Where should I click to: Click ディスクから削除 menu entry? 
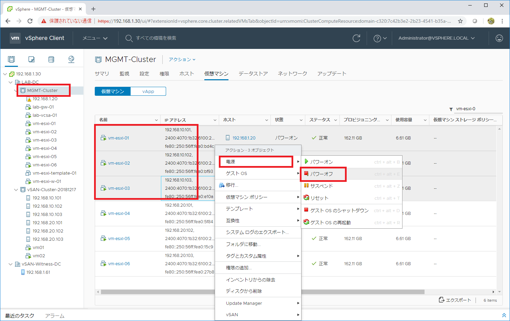(258, 291)
